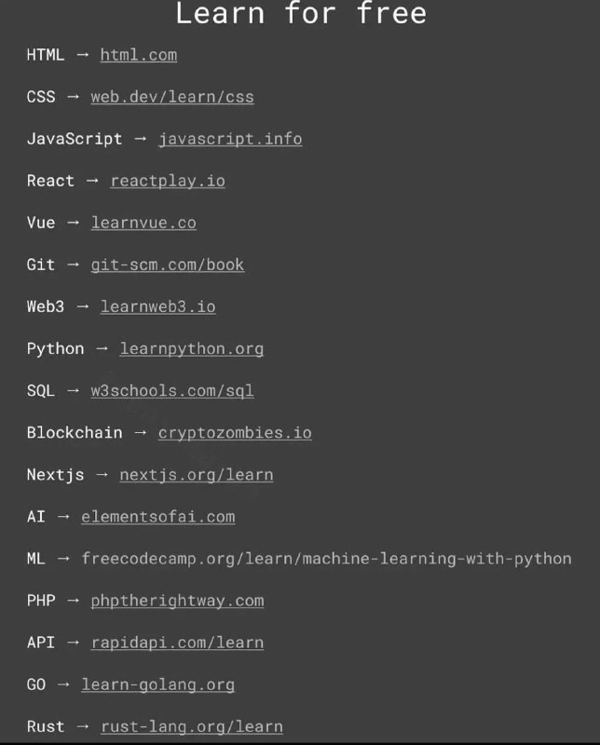600x745 pixels.
Task: Click the JavaScript label text
Action: pos(75,139)
